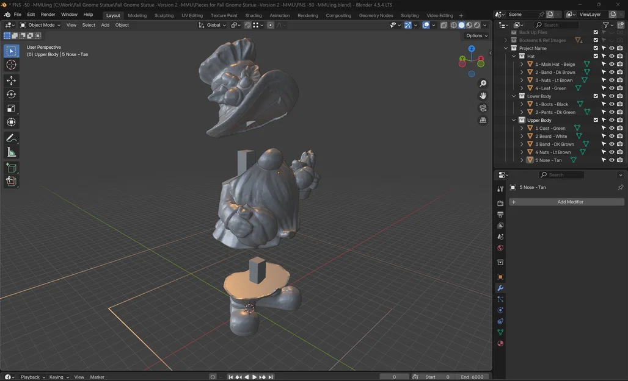Viewport: 628px width, 381px height.
Task: Select the Rotate tool
Action: point(11,94)
